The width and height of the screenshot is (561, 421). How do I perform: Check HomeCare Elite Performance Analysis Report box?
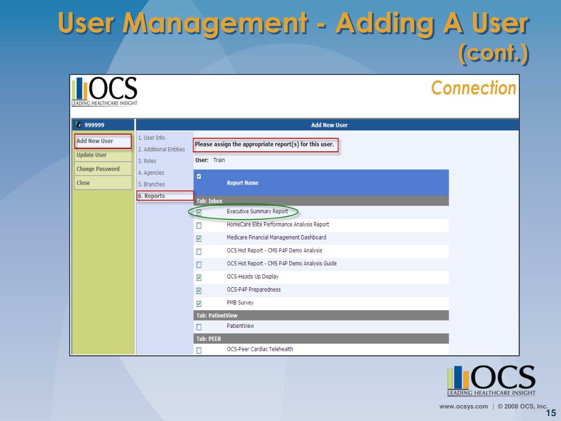point(199,225)
